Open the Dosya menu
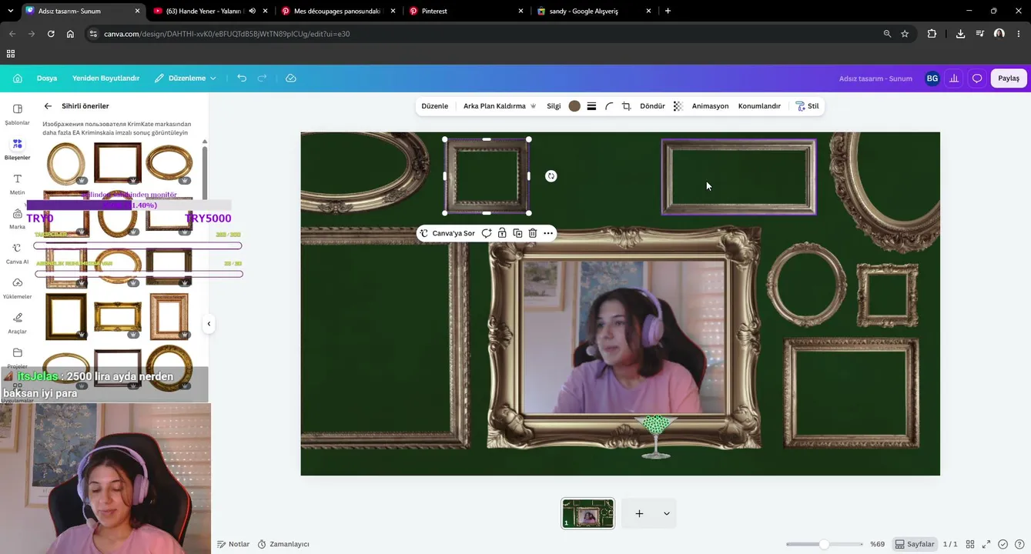This screenshot has width=1031, height=554. point(47,78)
